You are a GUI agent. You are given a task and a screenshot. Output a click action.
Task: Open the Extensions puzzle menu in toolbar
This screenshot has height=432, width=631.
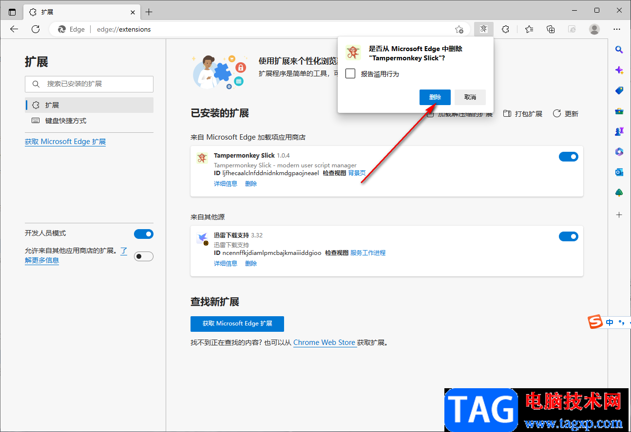(x=506, y=29)
